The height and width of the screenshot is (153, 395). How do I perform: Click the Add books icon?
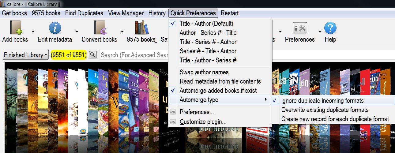[x=15, y=28]
